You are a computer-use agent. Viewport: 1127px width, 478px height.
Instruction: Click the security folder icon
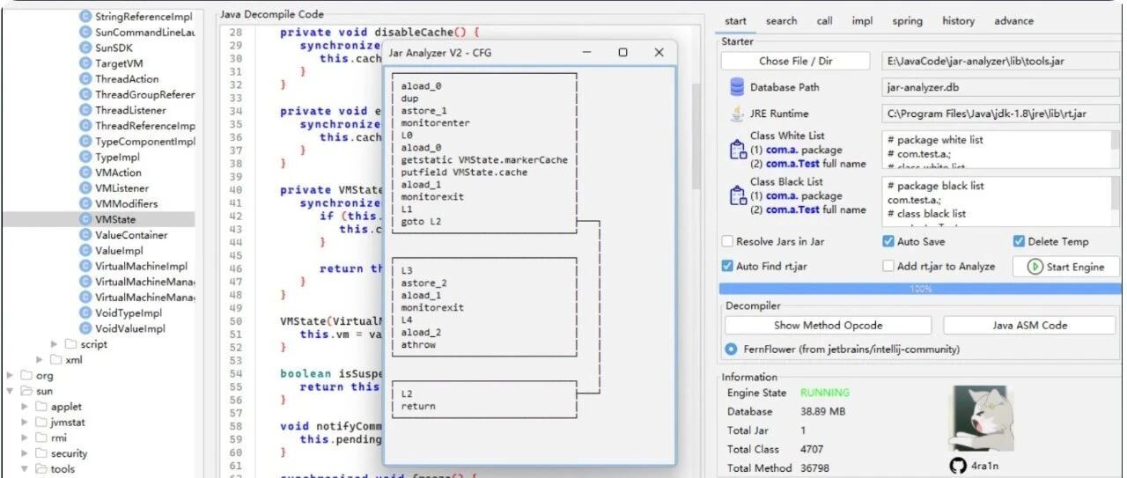[41, 453]
